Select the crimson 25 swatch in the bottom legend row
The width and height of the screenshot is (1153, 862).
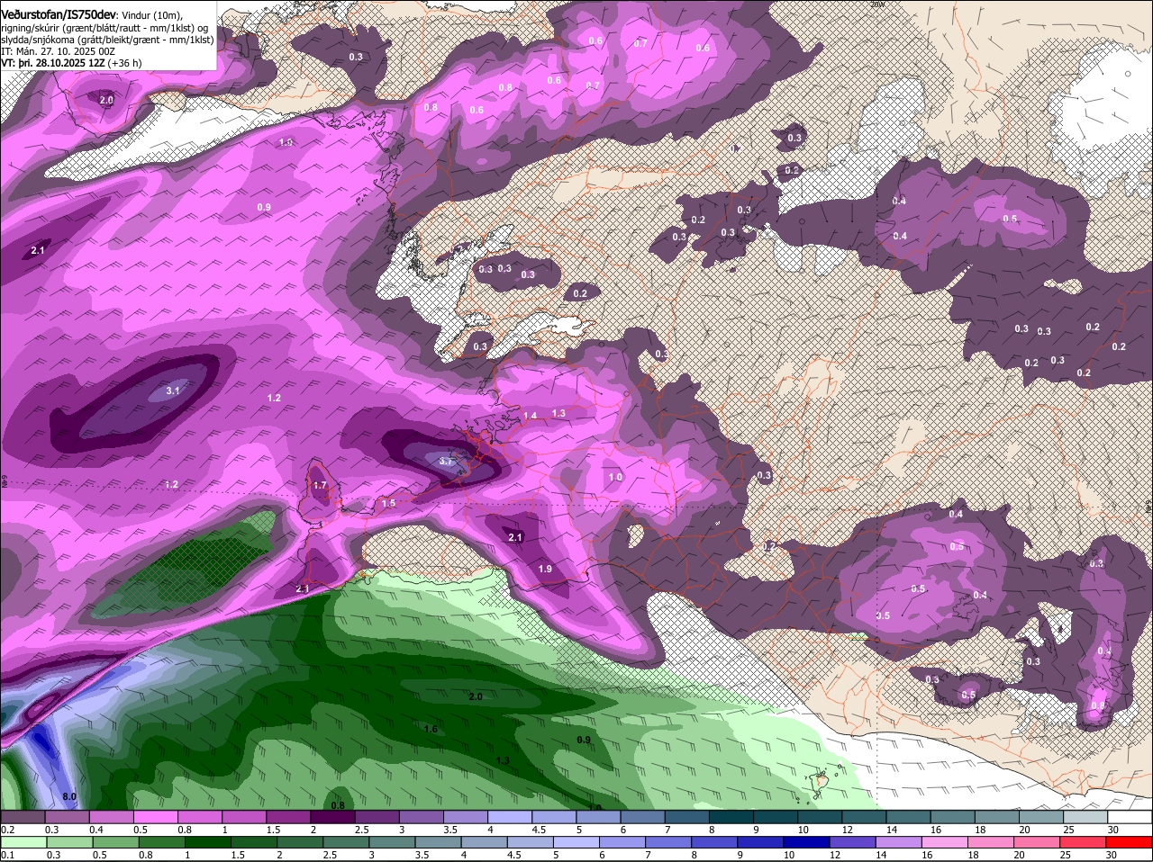(1084, 842)
